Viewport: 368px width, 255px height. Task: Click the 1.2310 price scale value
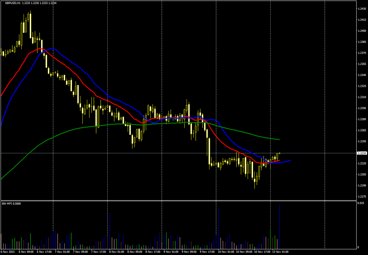point(362,97)
